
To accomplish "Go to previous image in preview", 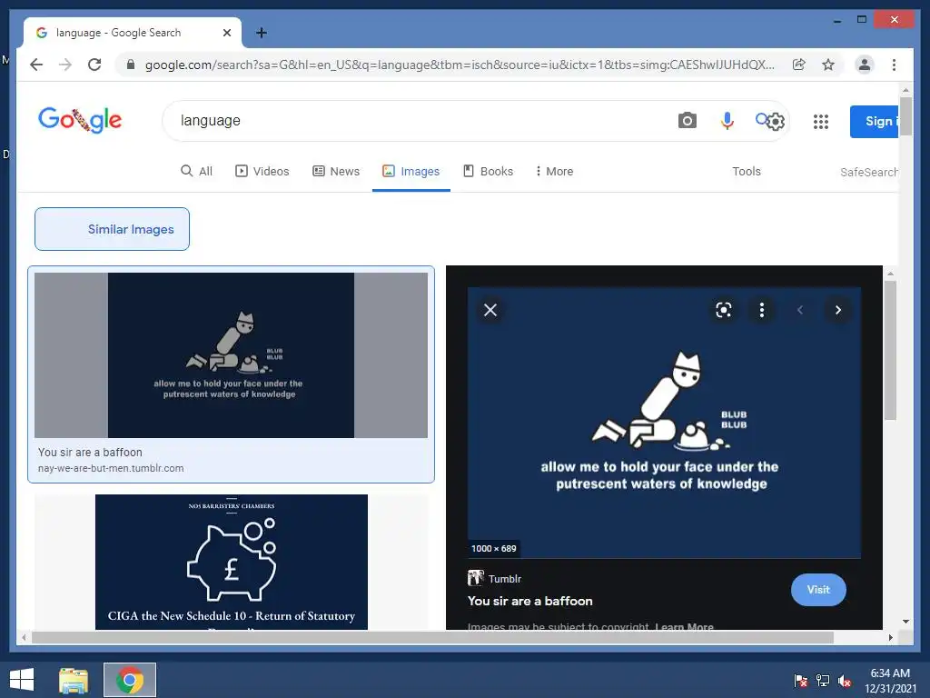I will click(x=800, y=310).
